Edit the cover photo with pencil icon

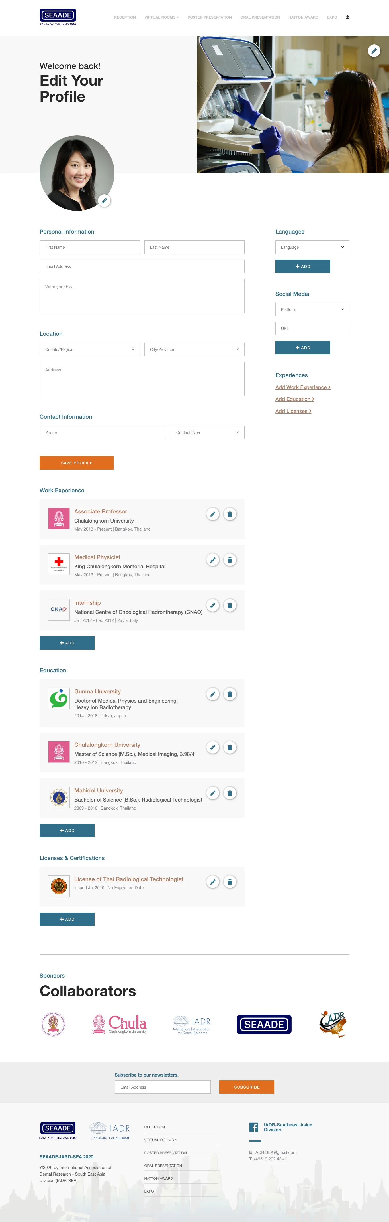pyautogui.click(x=374, y=51)
